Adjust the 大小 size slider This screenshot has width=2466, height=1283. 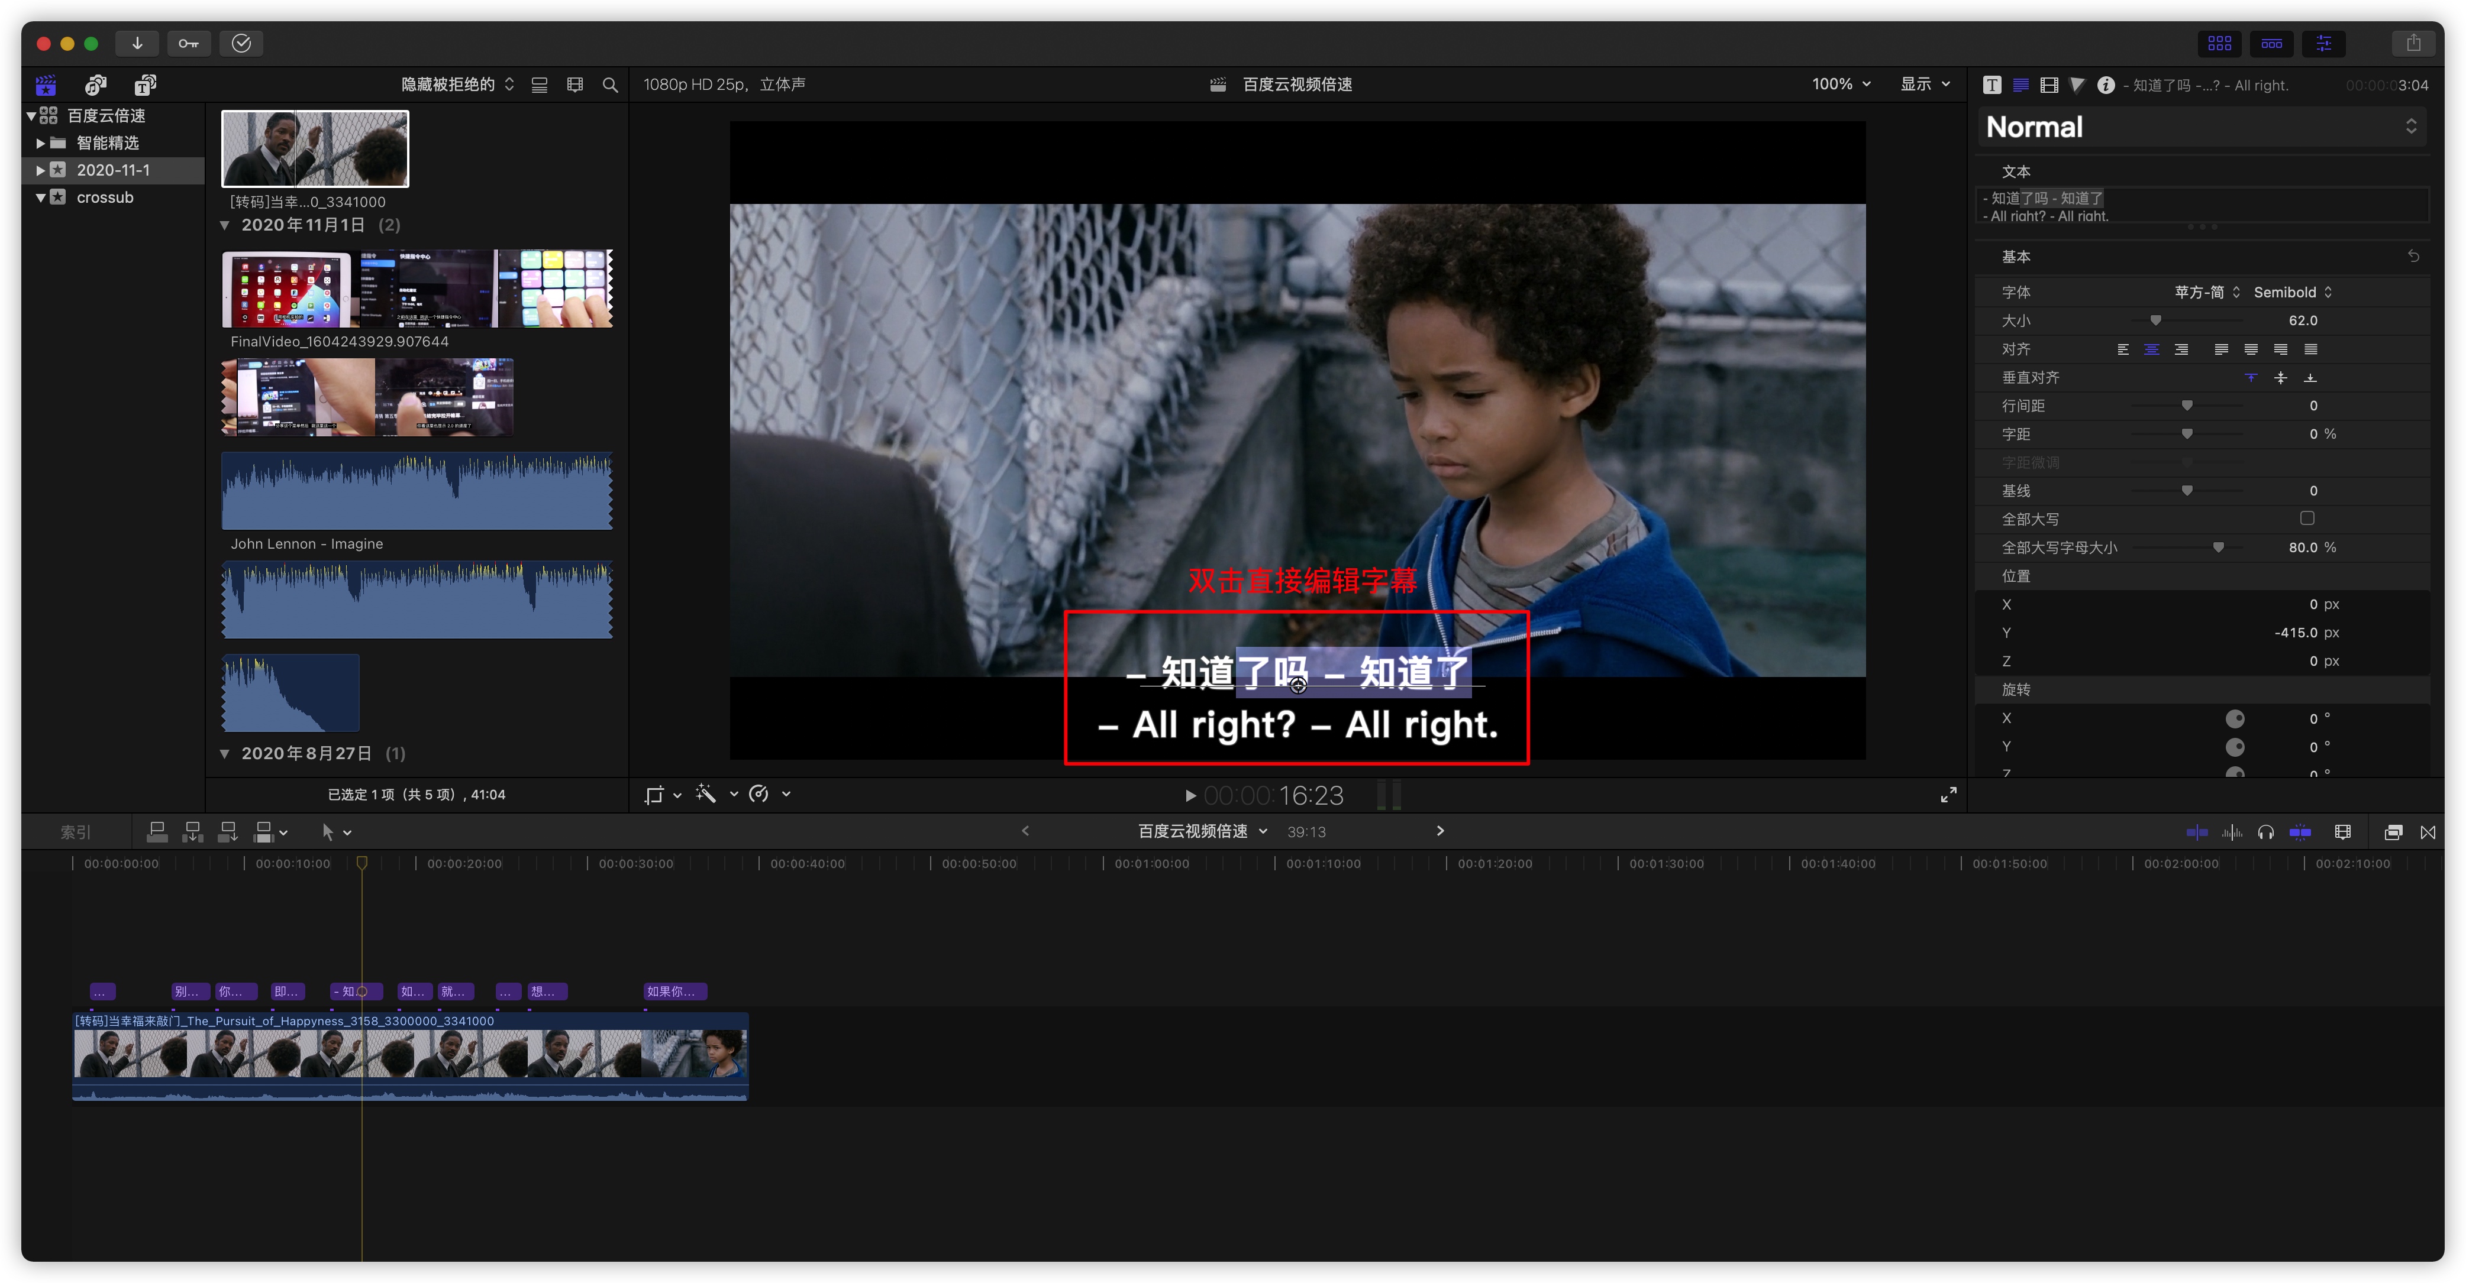[2155, 320]
